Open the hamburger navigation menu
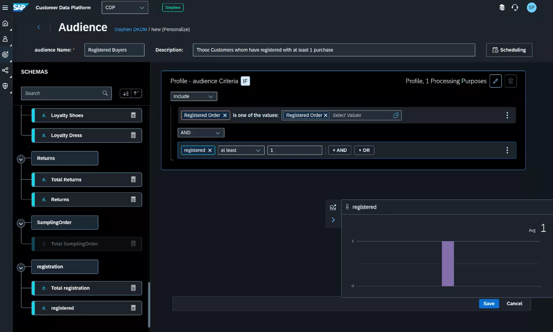This screenshot has width=553, height=332. pos(5,8)
